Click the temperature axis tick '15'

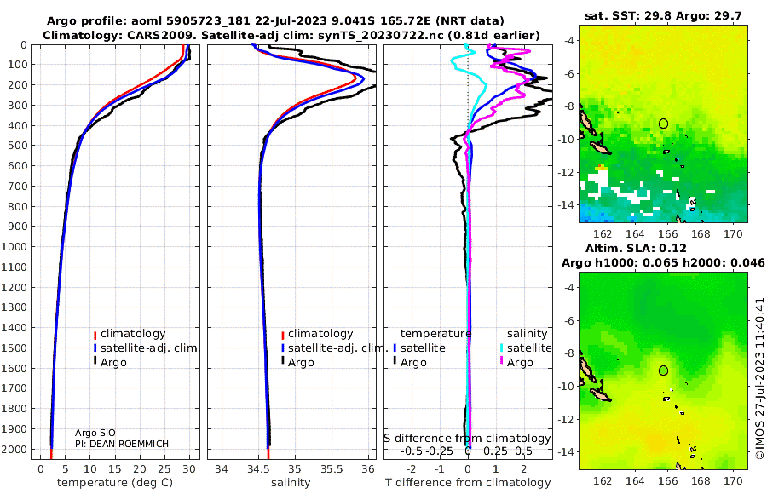click(115, 469)
